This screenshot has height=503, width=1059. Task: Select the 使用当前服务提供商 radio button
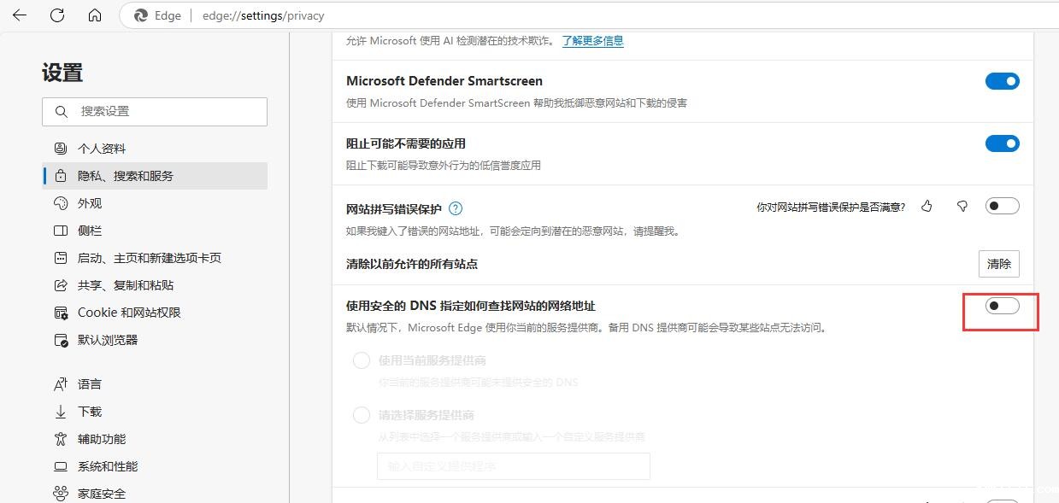(362, 360)
